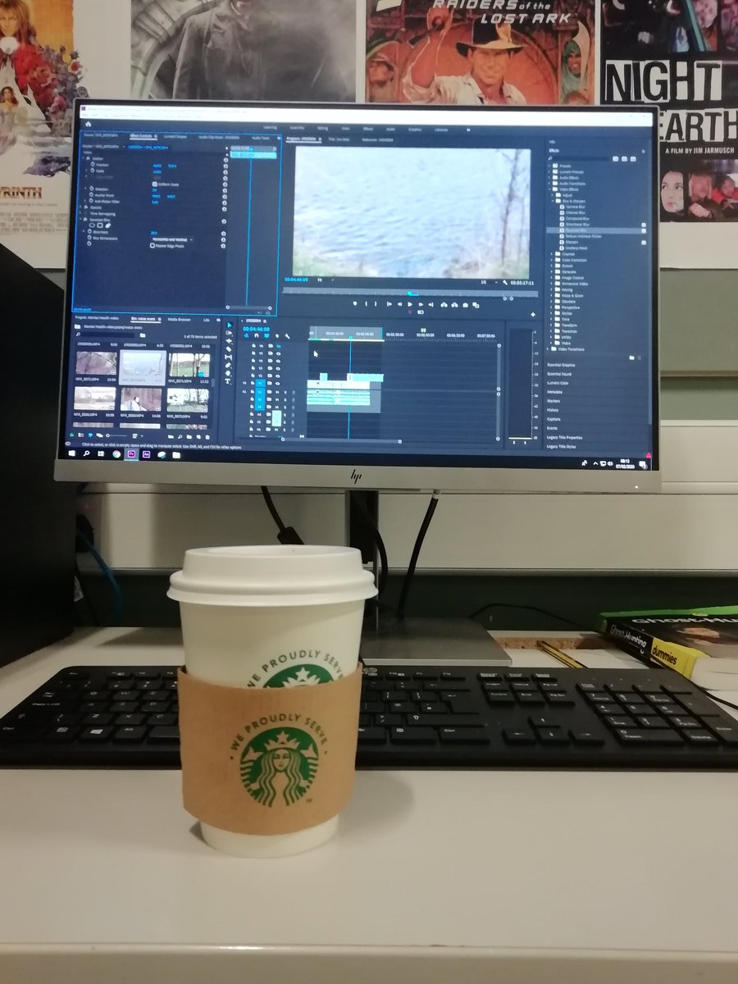This screenshot has height=984, width=738.
Task: Open playback resolution 1/2 dropdown
Action: (x=490, y=282)
